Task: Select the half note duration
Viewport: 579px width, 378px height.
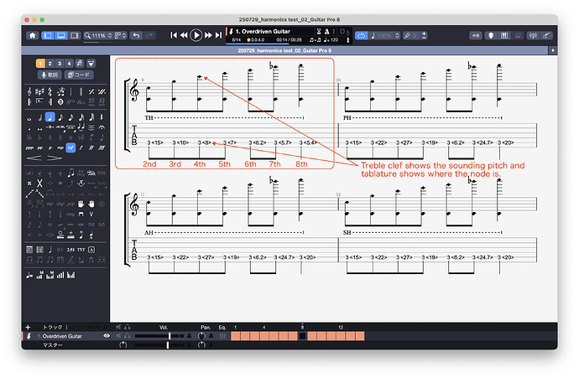Action: pyautogui.click(x=39, y=117)
